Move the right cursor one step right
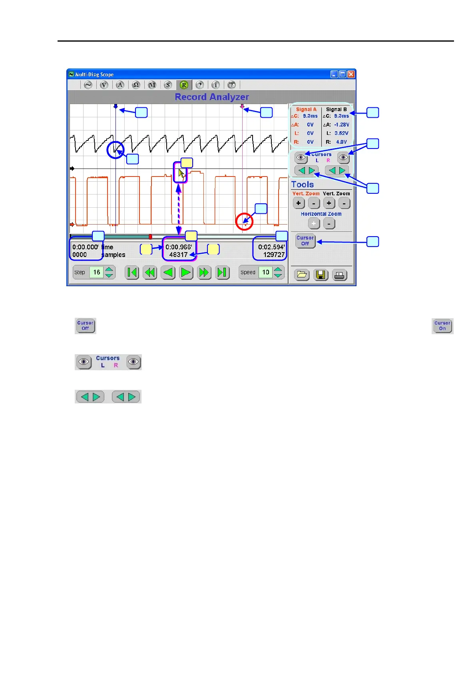 (x=342, y=171)
